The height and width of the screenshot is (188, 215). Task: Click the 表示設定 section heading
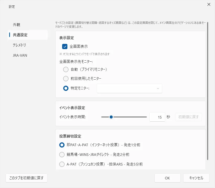point(67,38)
